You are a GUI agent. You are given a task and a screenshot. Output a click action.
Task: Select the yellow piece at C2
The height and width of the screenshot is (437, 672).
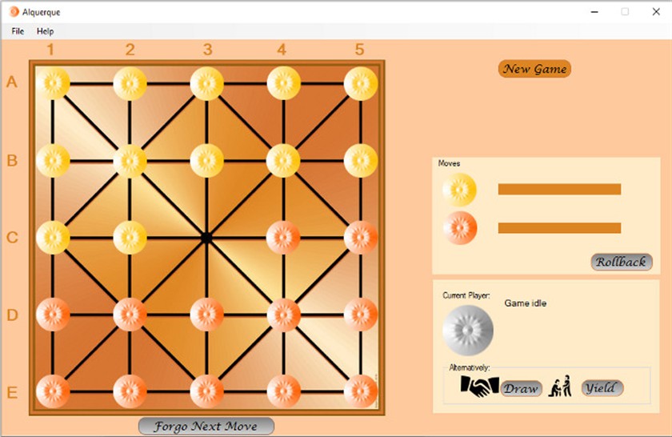pyautogui.click(x=130, y=237)
